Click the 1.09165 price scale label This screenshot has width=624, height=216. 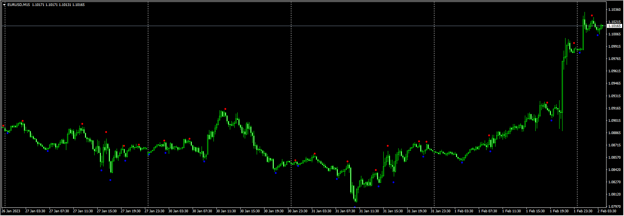pos(614,108)
